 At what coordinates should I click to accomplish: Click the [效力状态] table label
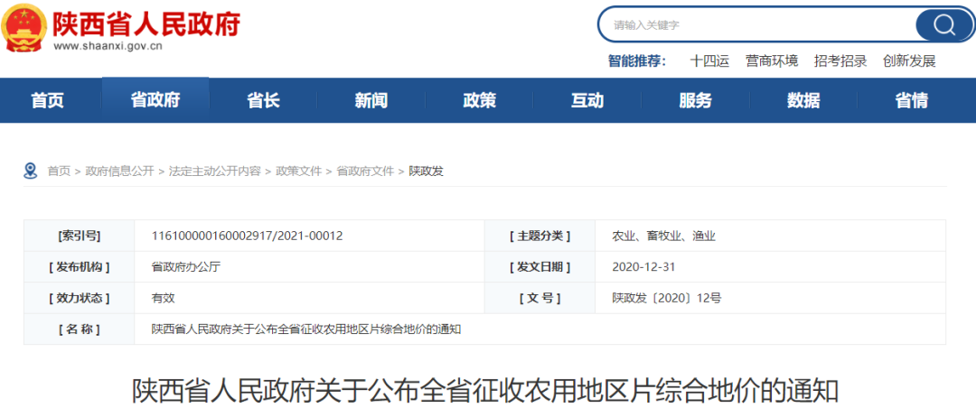(x=79, y=298)
